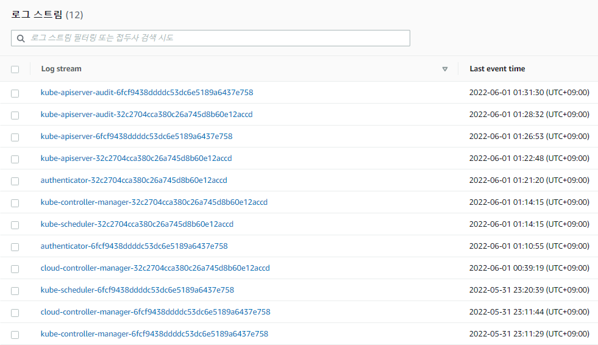Check the kube-controller-manager-6fcf9438 row checkbox

15,335
